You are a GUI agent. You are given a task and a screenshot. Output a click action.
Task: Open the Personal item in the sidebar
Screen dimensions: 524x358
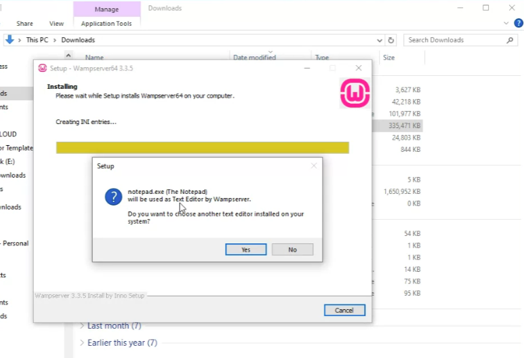click(x=16, y=243)
